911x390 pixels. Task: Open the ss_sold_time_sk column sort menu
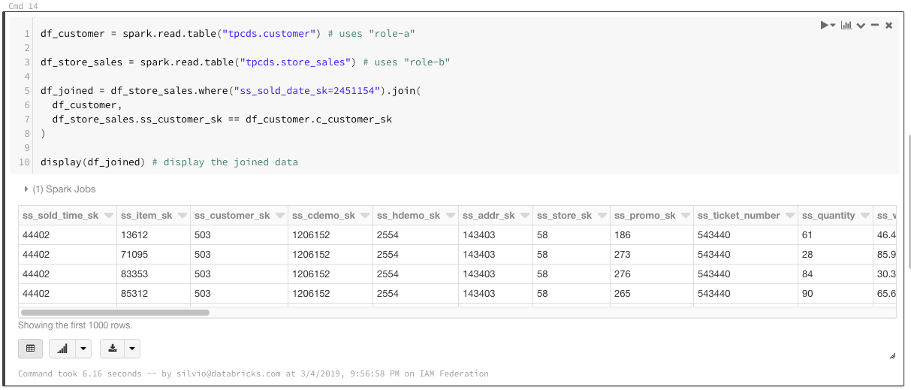[109, 216]
